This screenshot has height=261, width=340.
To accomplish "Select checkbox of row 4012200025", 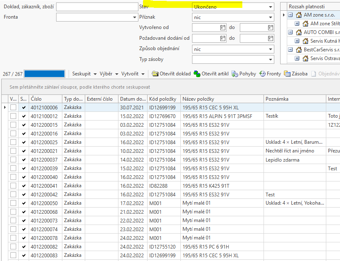I will (x=14, y=143).
